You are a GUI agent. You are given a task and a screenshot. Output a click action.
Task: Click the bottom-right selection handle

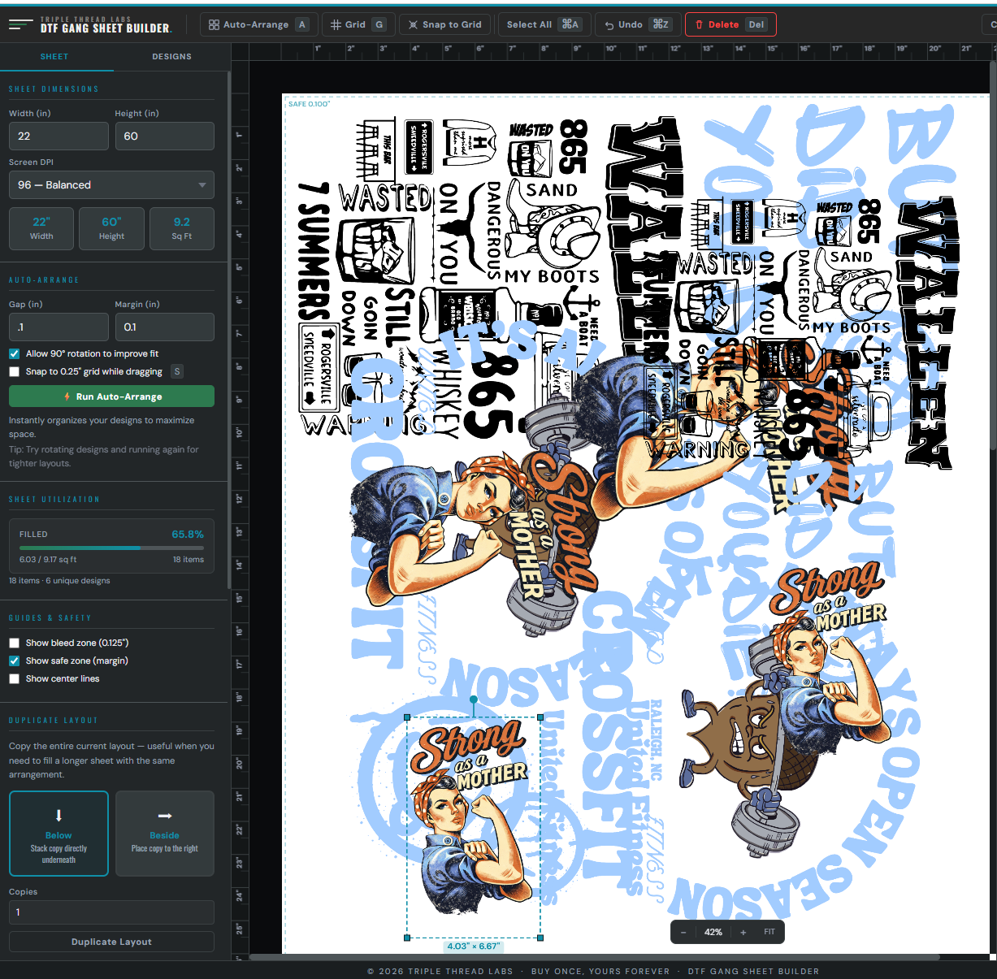click(x=540, y=938)
